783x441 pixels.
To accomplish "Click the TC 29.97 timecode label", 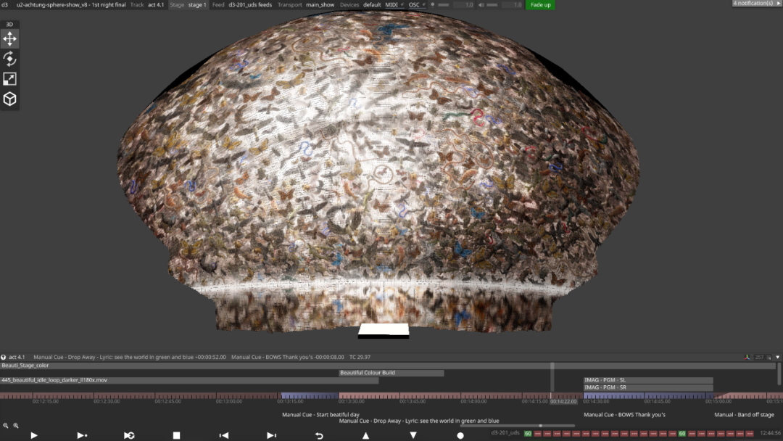I will [360, 357].
